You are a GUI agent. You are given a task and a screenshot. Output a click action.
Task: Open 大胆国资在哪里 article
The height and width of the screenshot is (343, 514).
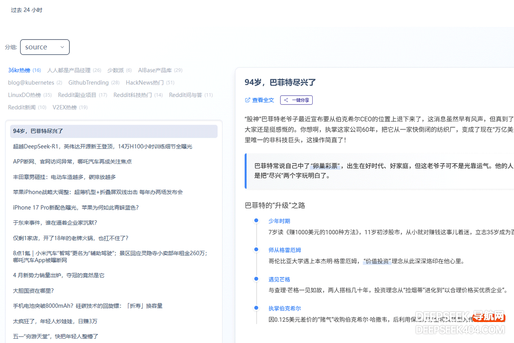(x=33, y=291)
